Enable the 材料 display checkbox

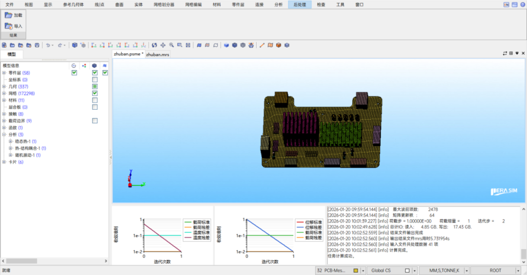coord(95,100)
